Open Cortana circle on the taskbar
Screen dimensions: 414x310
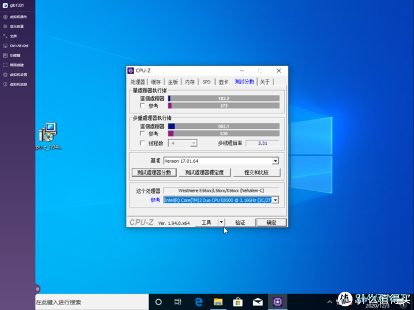click(158, 302)
